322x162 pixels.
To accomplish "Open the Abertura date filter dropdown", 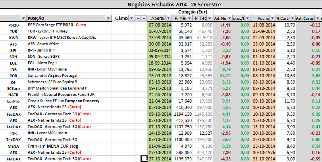I will [169, 19].
